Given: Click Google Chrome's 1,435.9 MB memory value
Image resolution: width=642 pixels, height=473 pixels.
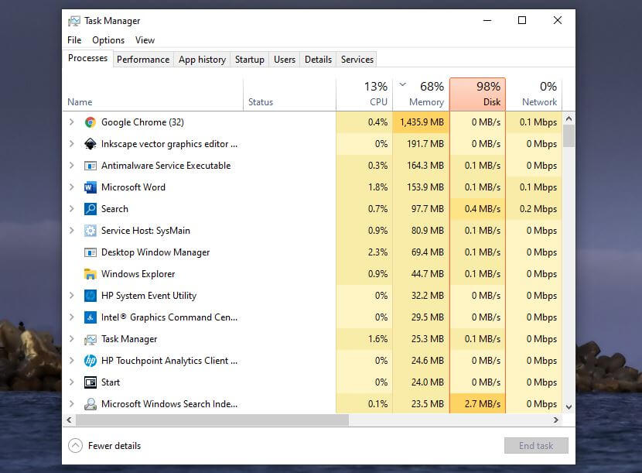Looking at the screenshot, I should click(x=422, y=122).
